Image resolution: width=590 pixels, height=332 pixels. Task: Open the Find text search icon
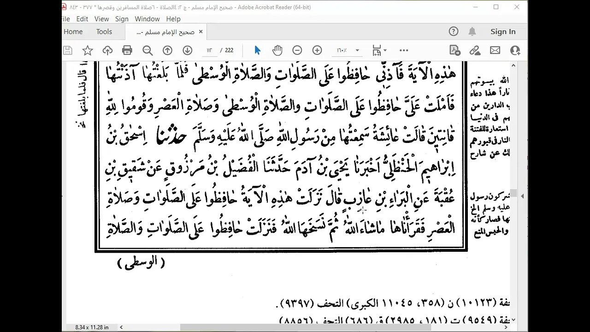pos(147,50)
